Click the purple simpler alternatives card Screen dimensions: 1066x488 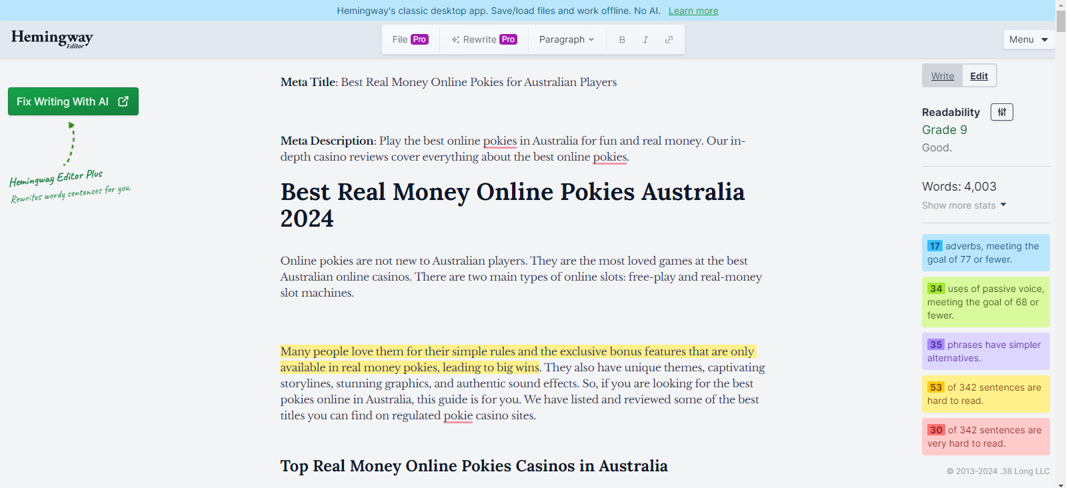[x=985, y=351]
